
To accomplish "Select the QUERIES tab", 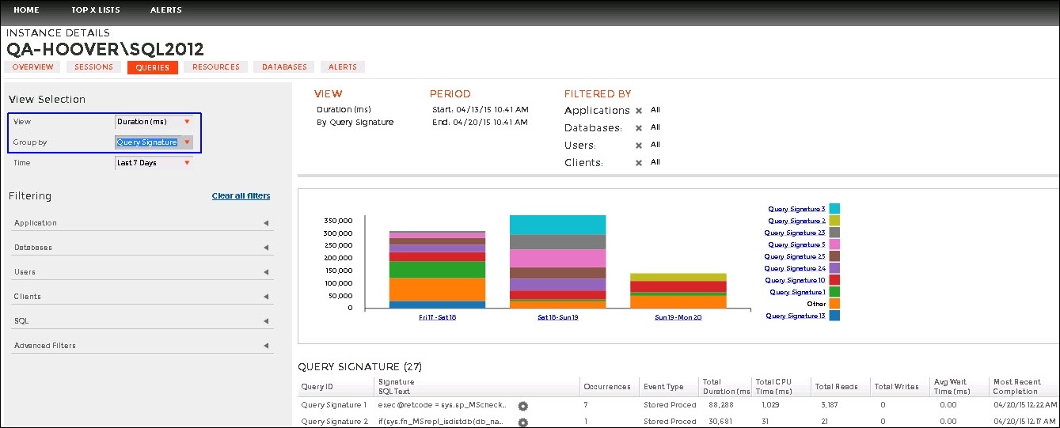I will coord(153,67).
